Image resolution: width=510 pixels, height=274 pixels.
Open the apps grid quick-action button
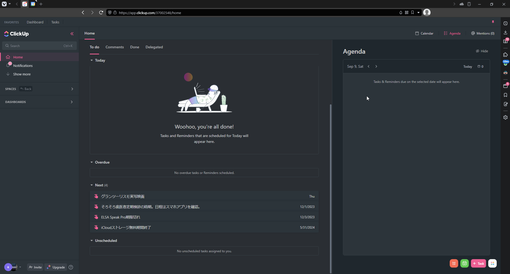492,263
